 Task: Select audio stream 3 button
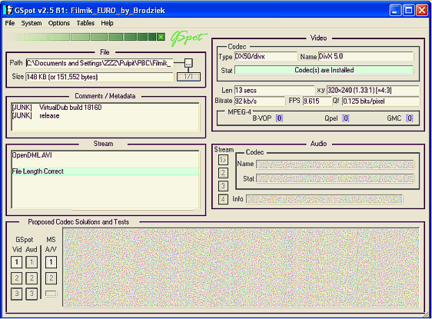(x=223, y=186)
